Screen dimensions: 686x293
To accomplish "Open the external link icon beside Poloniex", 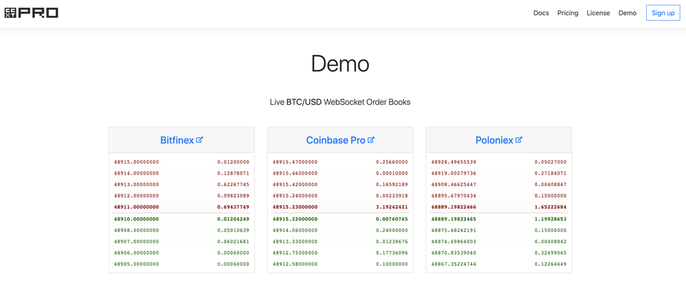I will pyautogui.click(x=519, y=140).
